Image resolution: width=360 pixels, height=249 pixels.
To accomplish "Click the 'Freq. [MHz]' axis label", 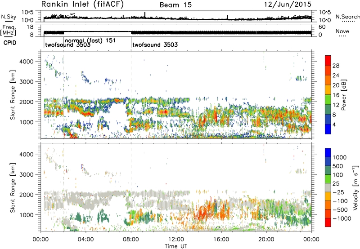I will pos(9,30).
